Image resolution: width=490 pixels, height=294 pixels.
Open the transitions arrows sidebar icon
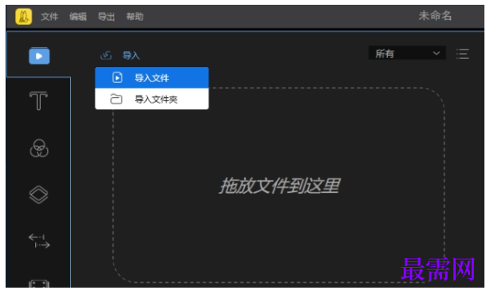[x=39, y=241]
